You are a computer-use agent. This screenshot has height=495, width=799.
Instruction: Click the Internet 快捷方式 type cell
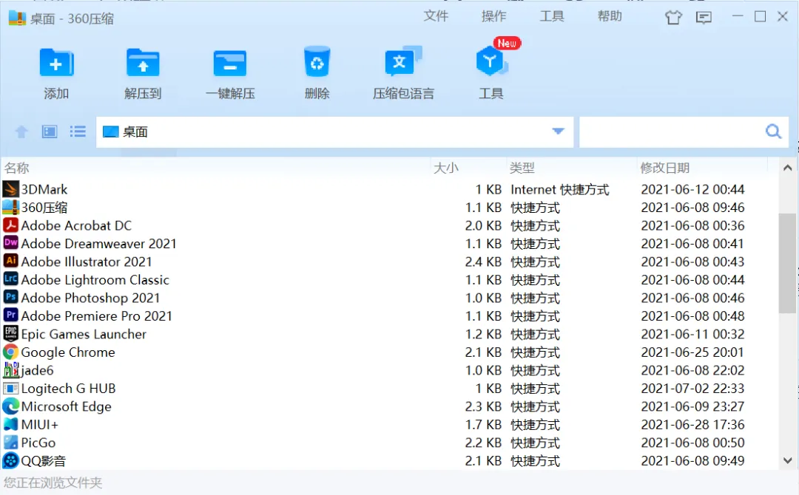tap(559, 189)
